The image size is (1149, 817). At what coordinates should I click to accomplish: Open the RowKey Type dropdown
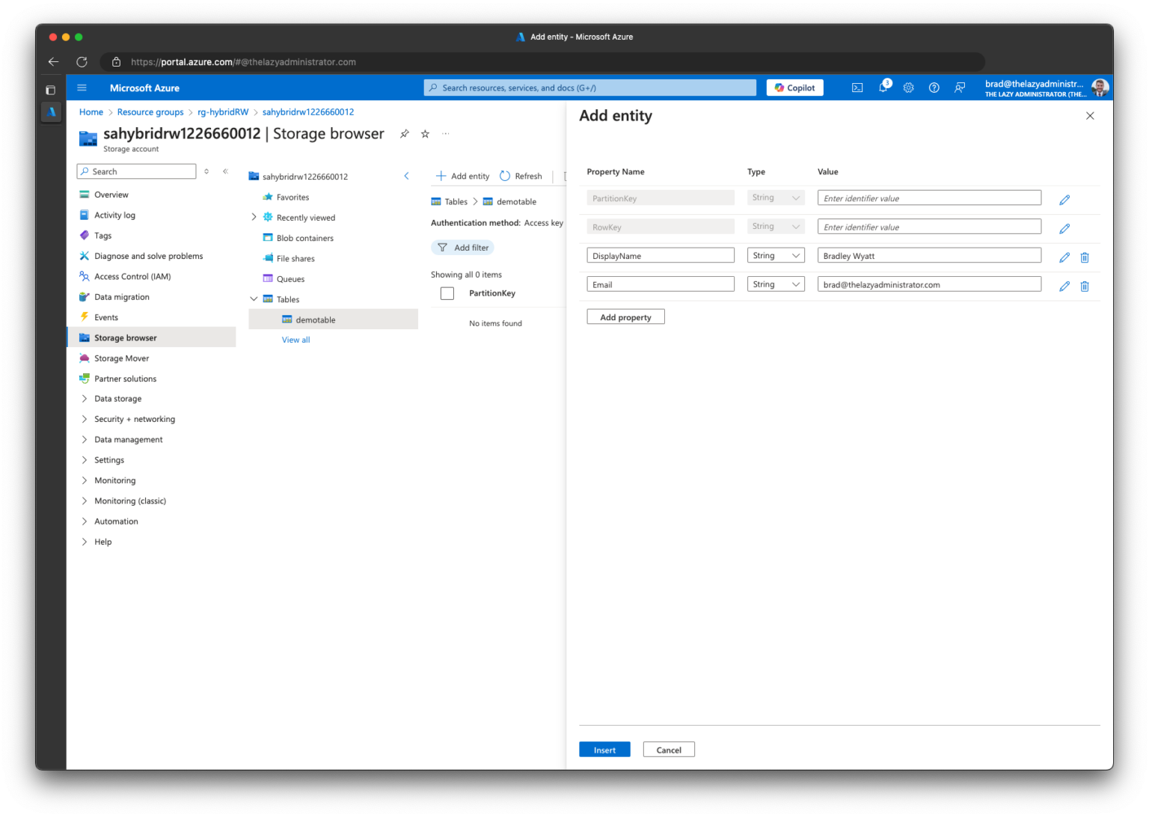click(x=776, y=226)
